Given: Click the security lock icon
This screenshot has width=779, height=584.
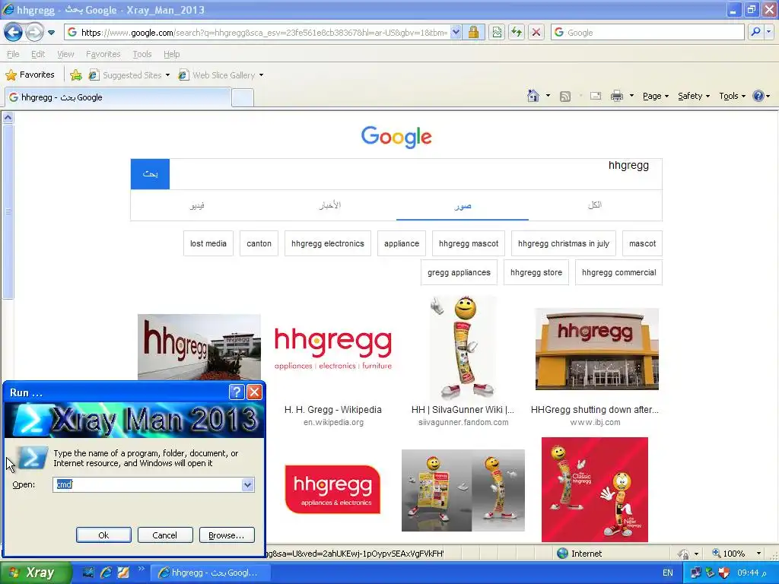Looking at the screenshot, I should tap(473, 33).
